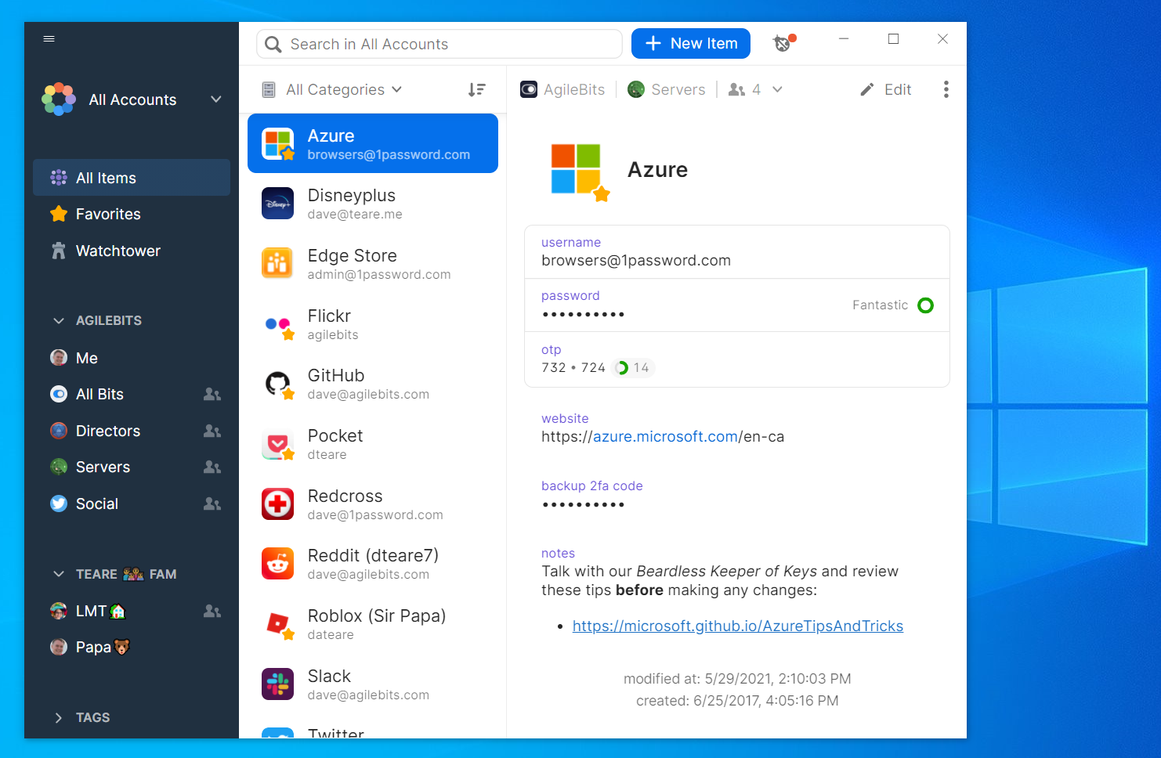Image resolution: width=1161 pixels, height=758 pixels.
Task: Click the magnifying glass in the search bar
Action: (273, 44)
